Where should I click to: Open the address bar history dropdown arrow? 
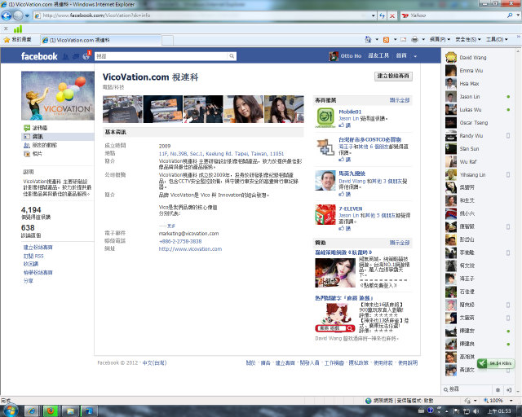(374, 15)
